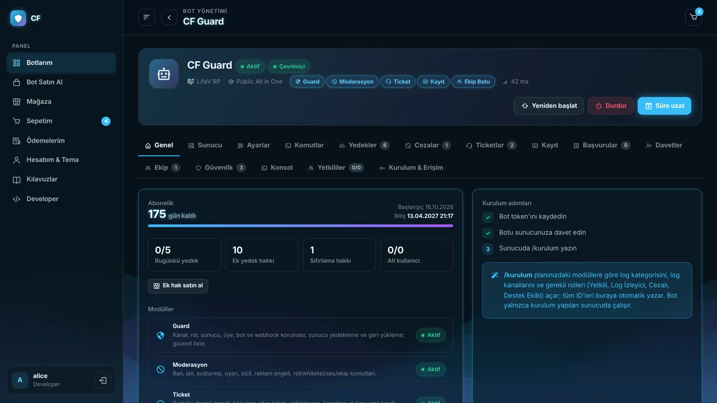Open the Başvurular tab

click(x=602, y=145)
